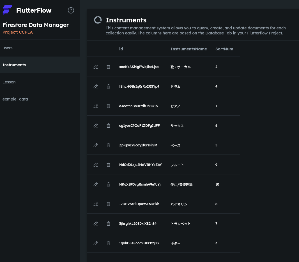Click the InstrumentsName column header
The image size is (299, 262).
(x=188, y=49)
